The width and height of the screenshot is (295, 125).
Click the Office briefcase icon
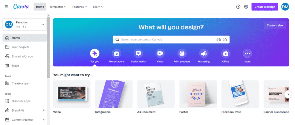point(226,54)
